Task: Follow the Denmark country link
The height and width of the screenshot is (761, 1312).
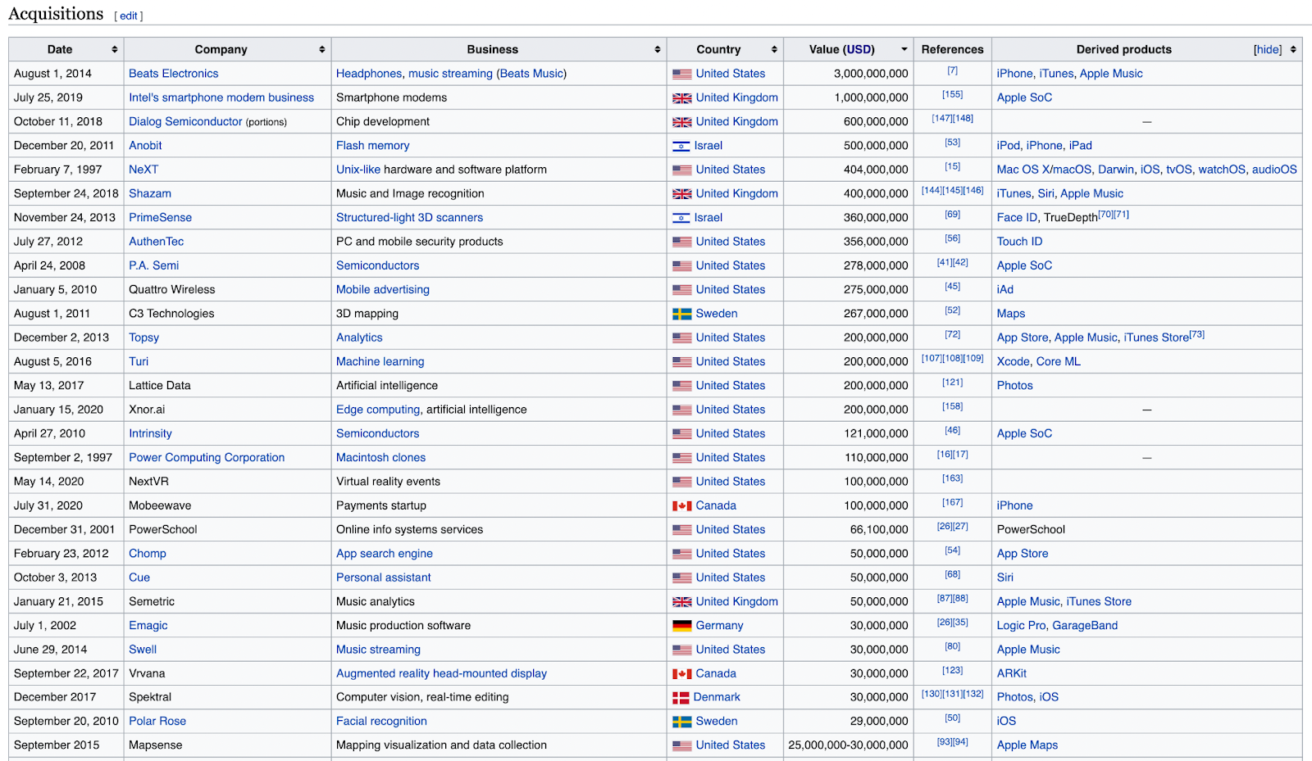Action: (x=717, y=698)
